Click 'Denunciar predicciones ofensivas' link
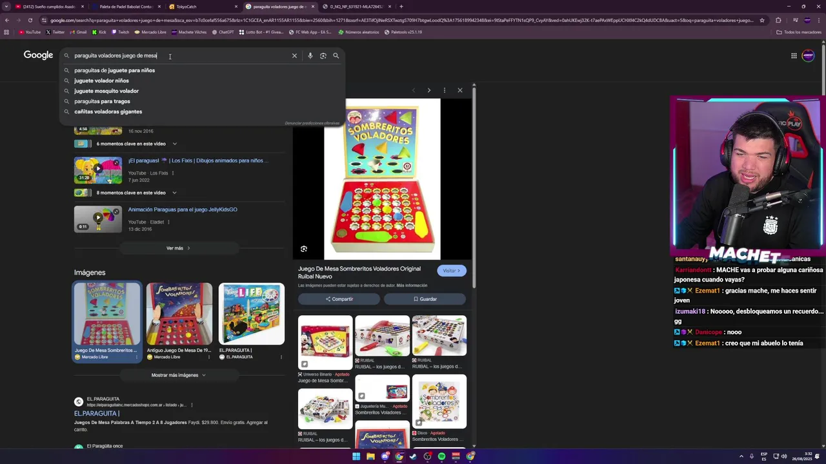The height and width of the screenshot is (464, 826). coord(312,123)
